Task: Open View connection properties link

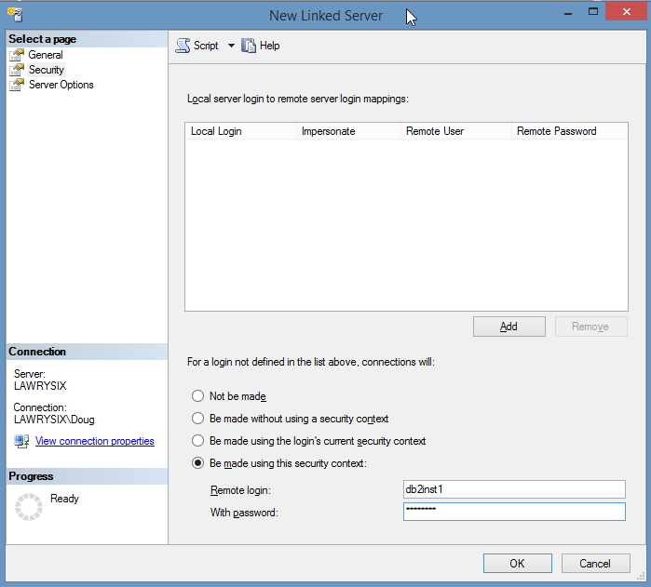Action: 94,441
